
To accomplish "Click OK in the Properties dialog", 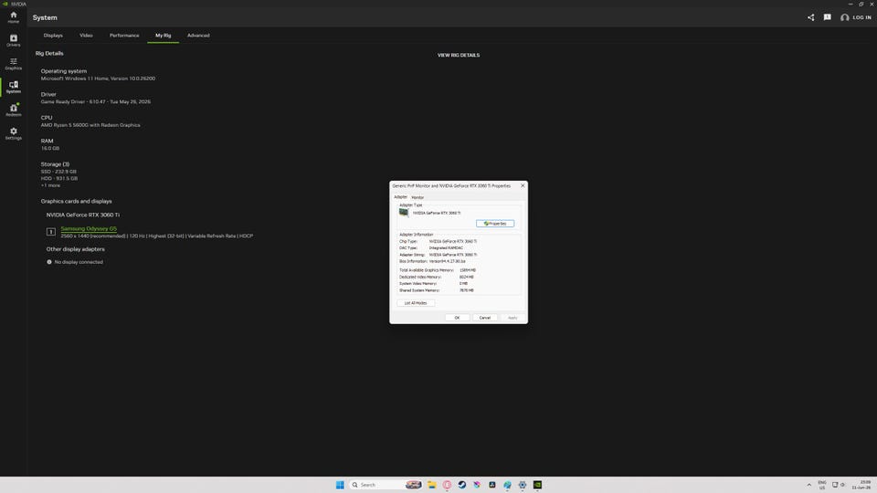I will 457,318.
